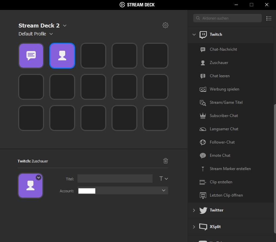Click the Twitch logo icon
Screen dimensions: 276x242
click(x=203, y=34)
